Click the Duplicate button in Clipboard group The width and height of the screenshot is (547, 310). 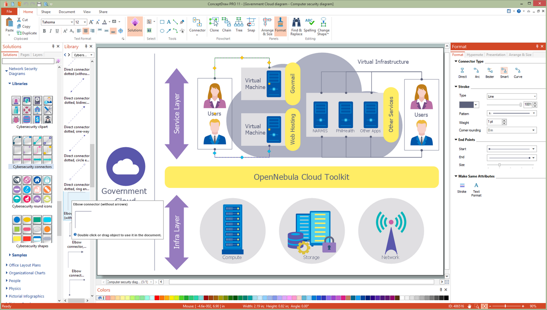[27, 33]
